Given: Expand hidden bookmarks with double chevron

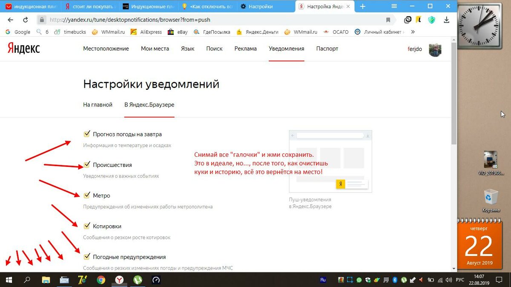Looking at the screenshot, I should 413,32.
